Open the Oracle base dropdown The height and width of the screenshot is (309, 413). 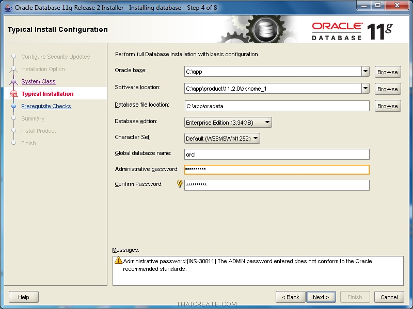[366, 72]
